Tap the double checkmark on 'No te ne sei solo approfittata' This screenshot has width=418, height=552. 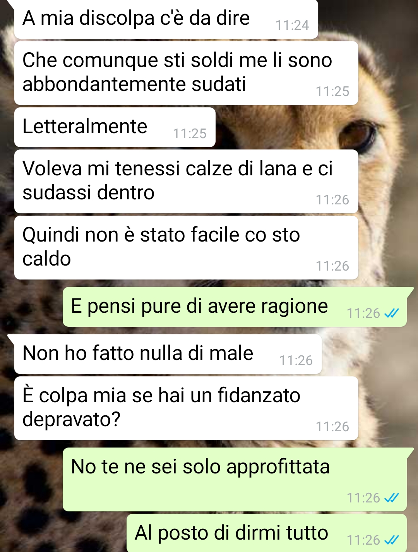(391, 498)
